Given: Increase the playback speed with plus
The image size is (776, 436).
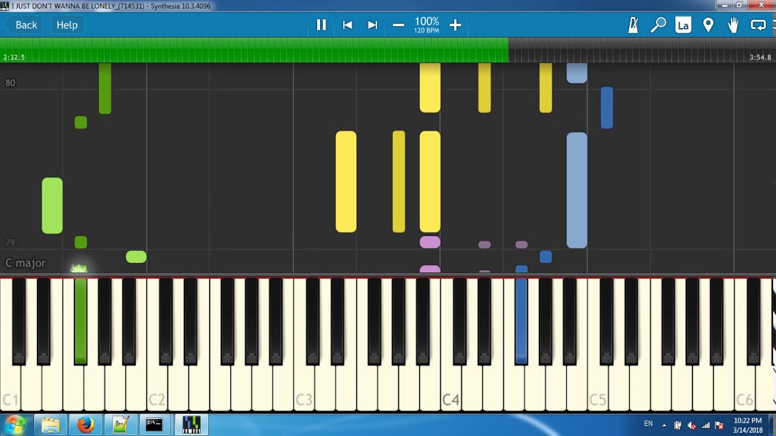Looking at the screenshot, I should click(455, 25).
